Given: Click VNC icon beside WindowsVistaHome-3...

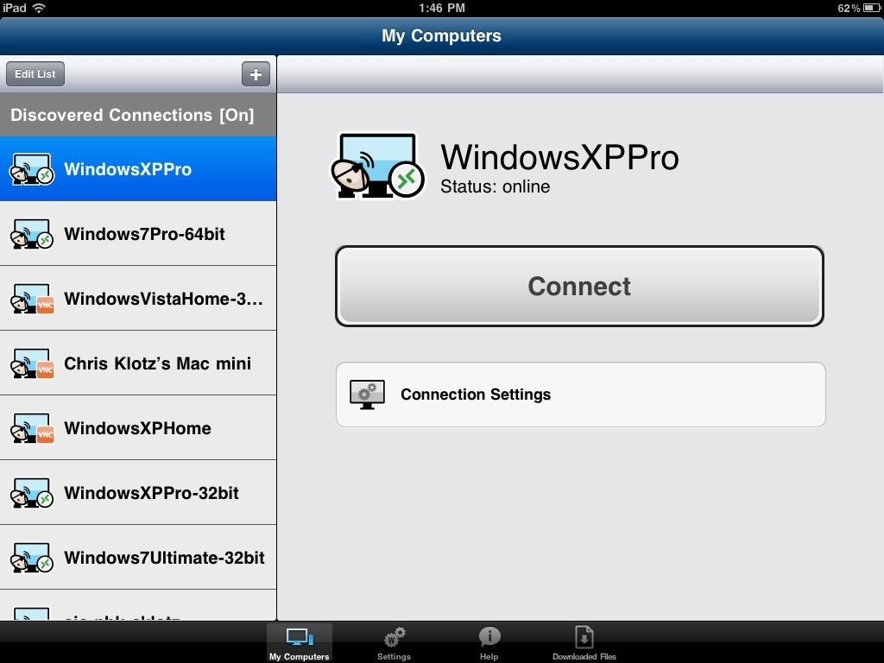Looking at the screenshot, I should pyautogui.click(x=32, y=299).
